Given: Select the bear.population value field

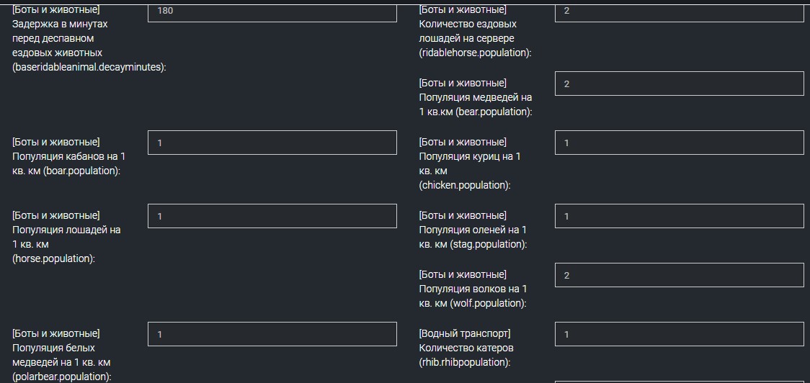Looking at the screenshot, I should 679,84.
